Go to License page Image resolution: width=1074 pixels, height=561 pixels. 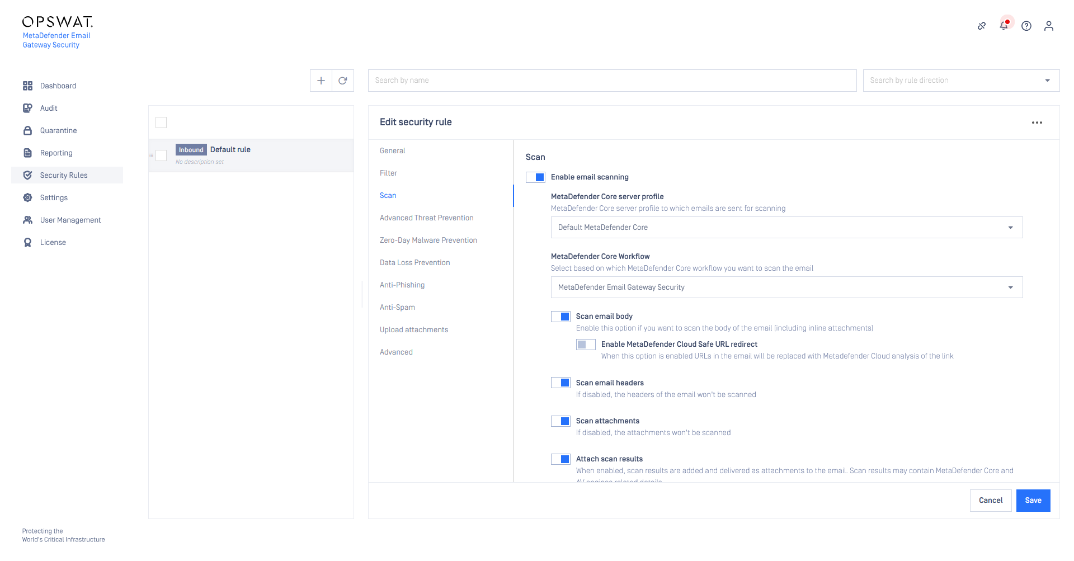click(x=53, y=242)
